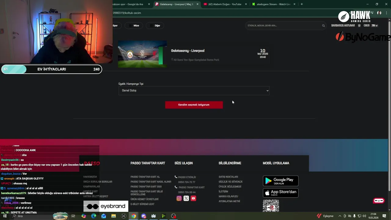Open the Üyelik / Kampanya Tipi dropdown

(194, 90)
